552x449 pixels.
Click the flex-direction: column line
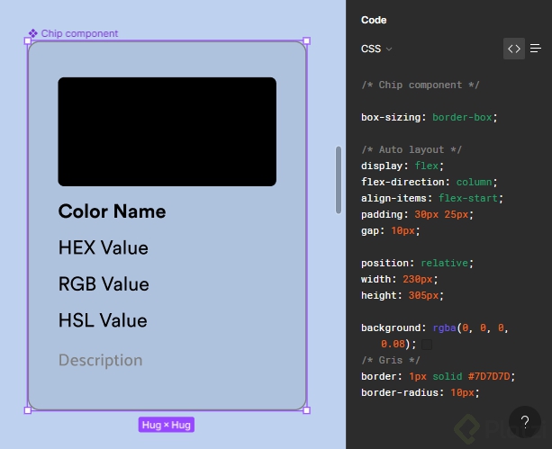tap(430, 182)
